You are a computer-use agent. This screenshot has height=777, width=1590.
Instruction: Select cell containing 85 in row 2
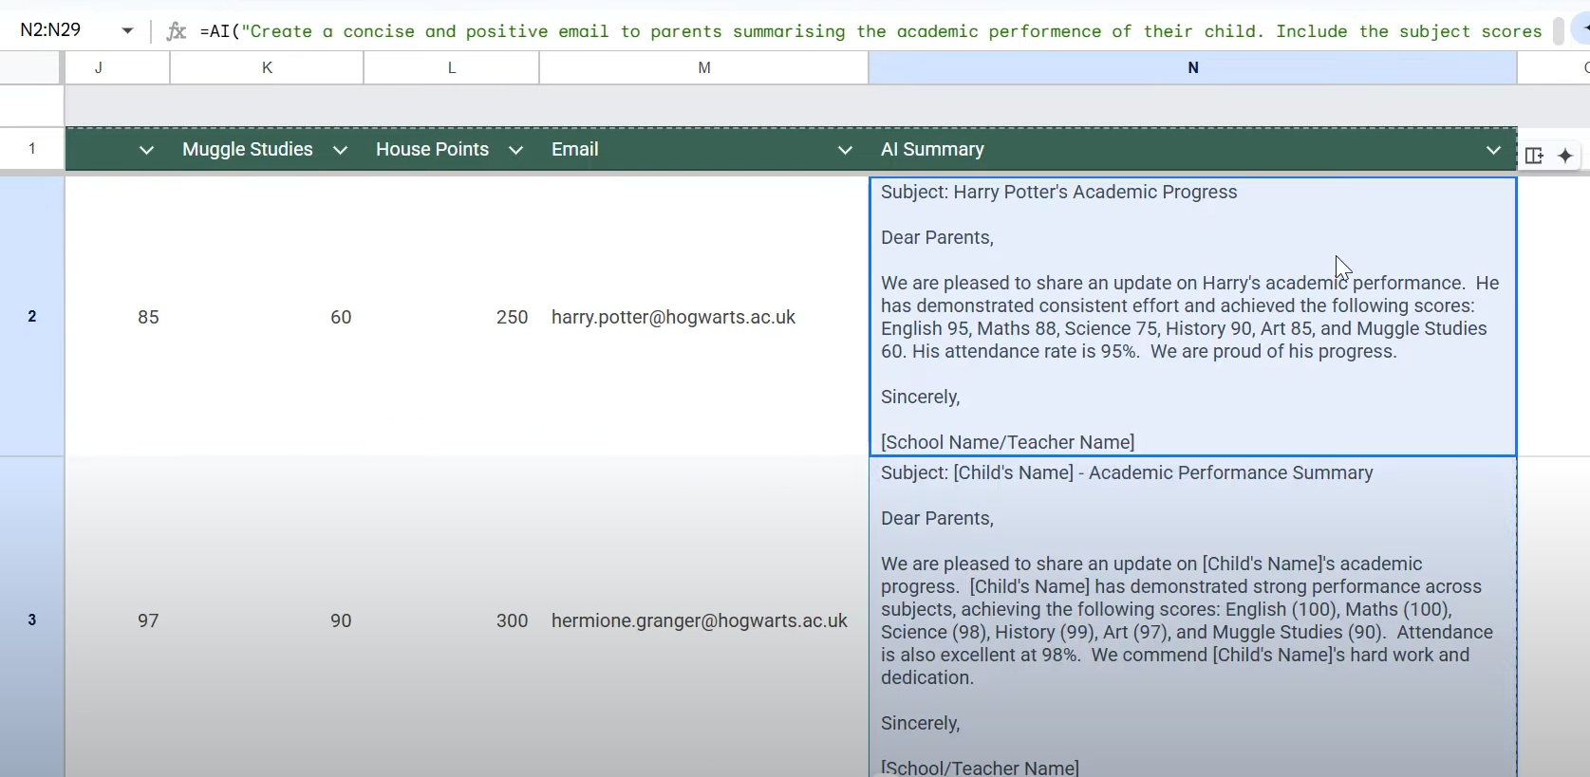(x=118, y=317)
